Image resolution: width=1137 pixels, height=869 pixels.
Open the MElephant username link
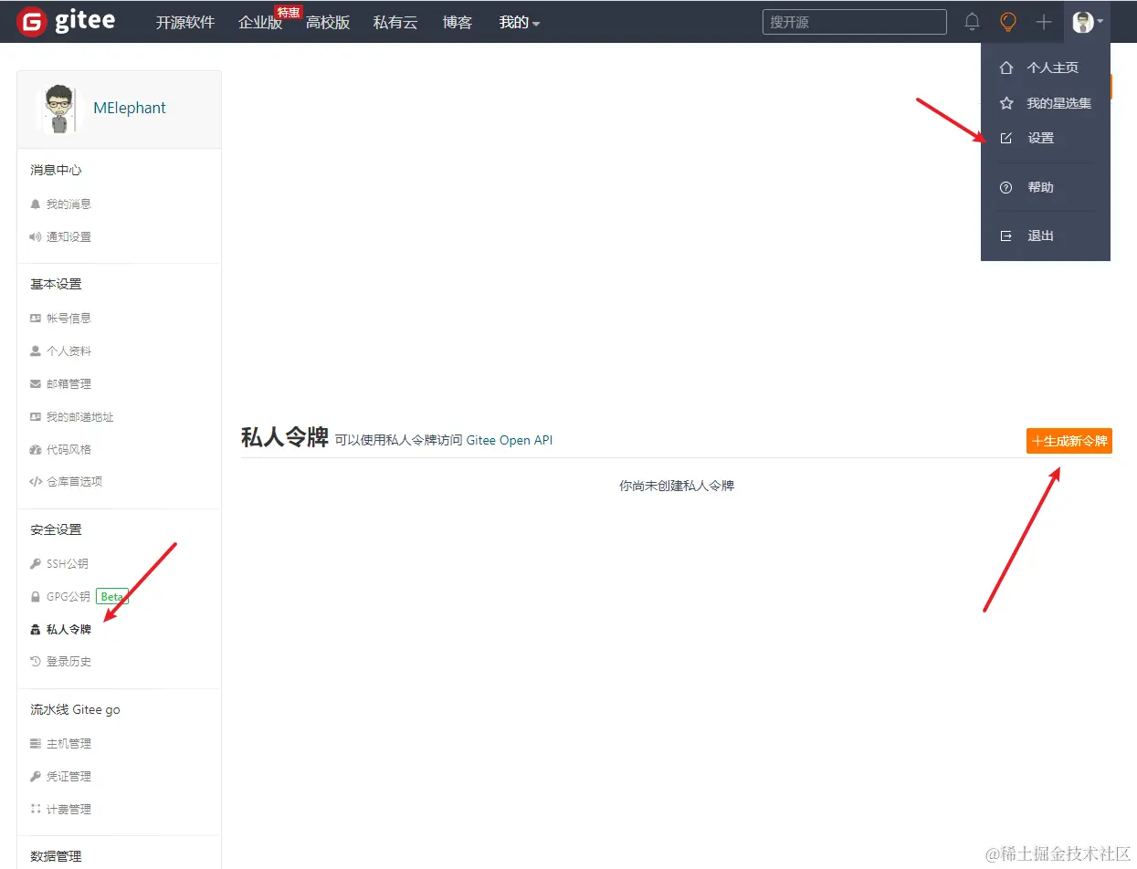pyautogui.click(x=130, y=108)
